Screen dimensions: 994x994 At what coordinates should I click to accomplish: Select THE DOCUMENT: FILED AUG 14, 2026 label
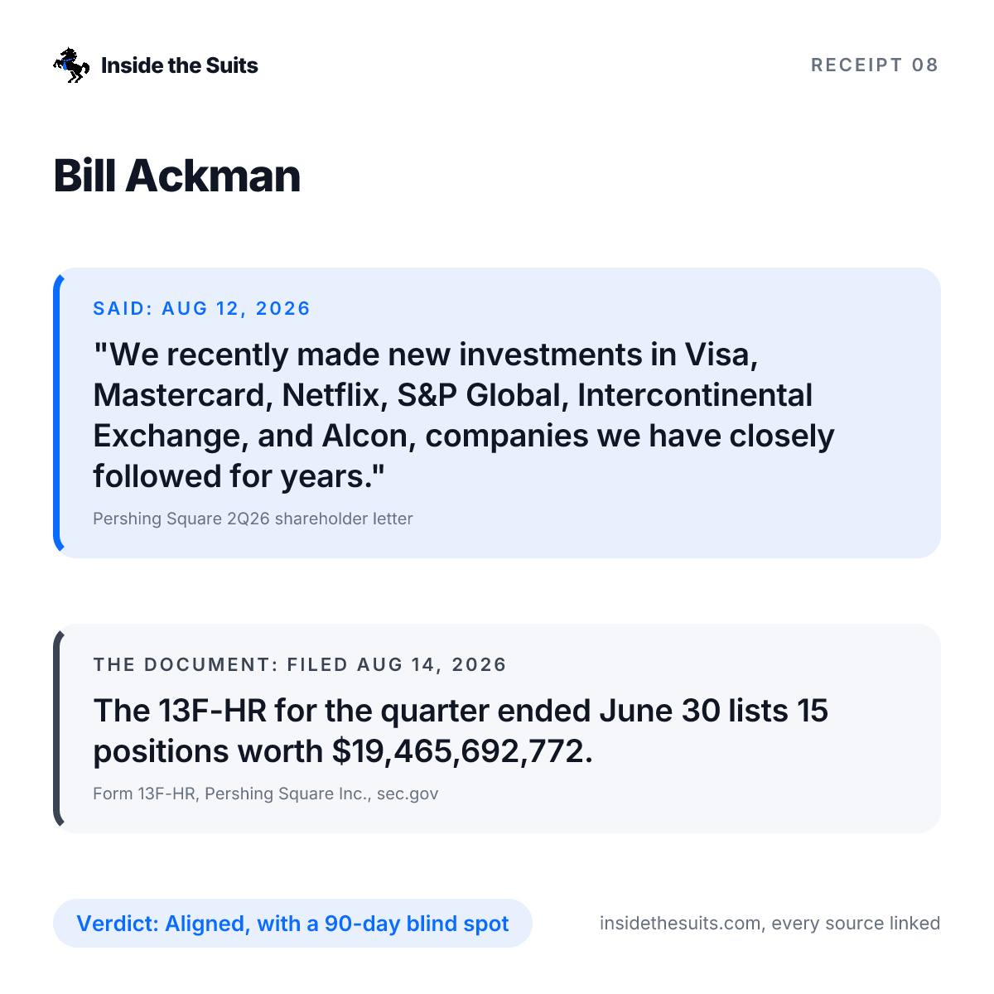point(300,665)
